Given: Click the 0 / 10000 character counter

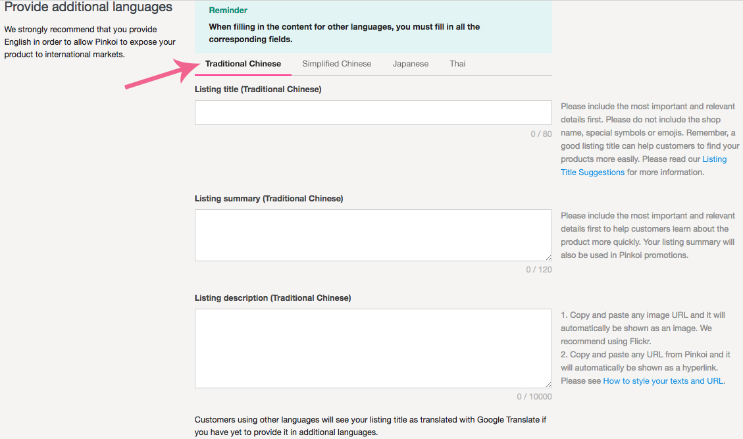Looking at the screenshot, I should tap(534, 397).
